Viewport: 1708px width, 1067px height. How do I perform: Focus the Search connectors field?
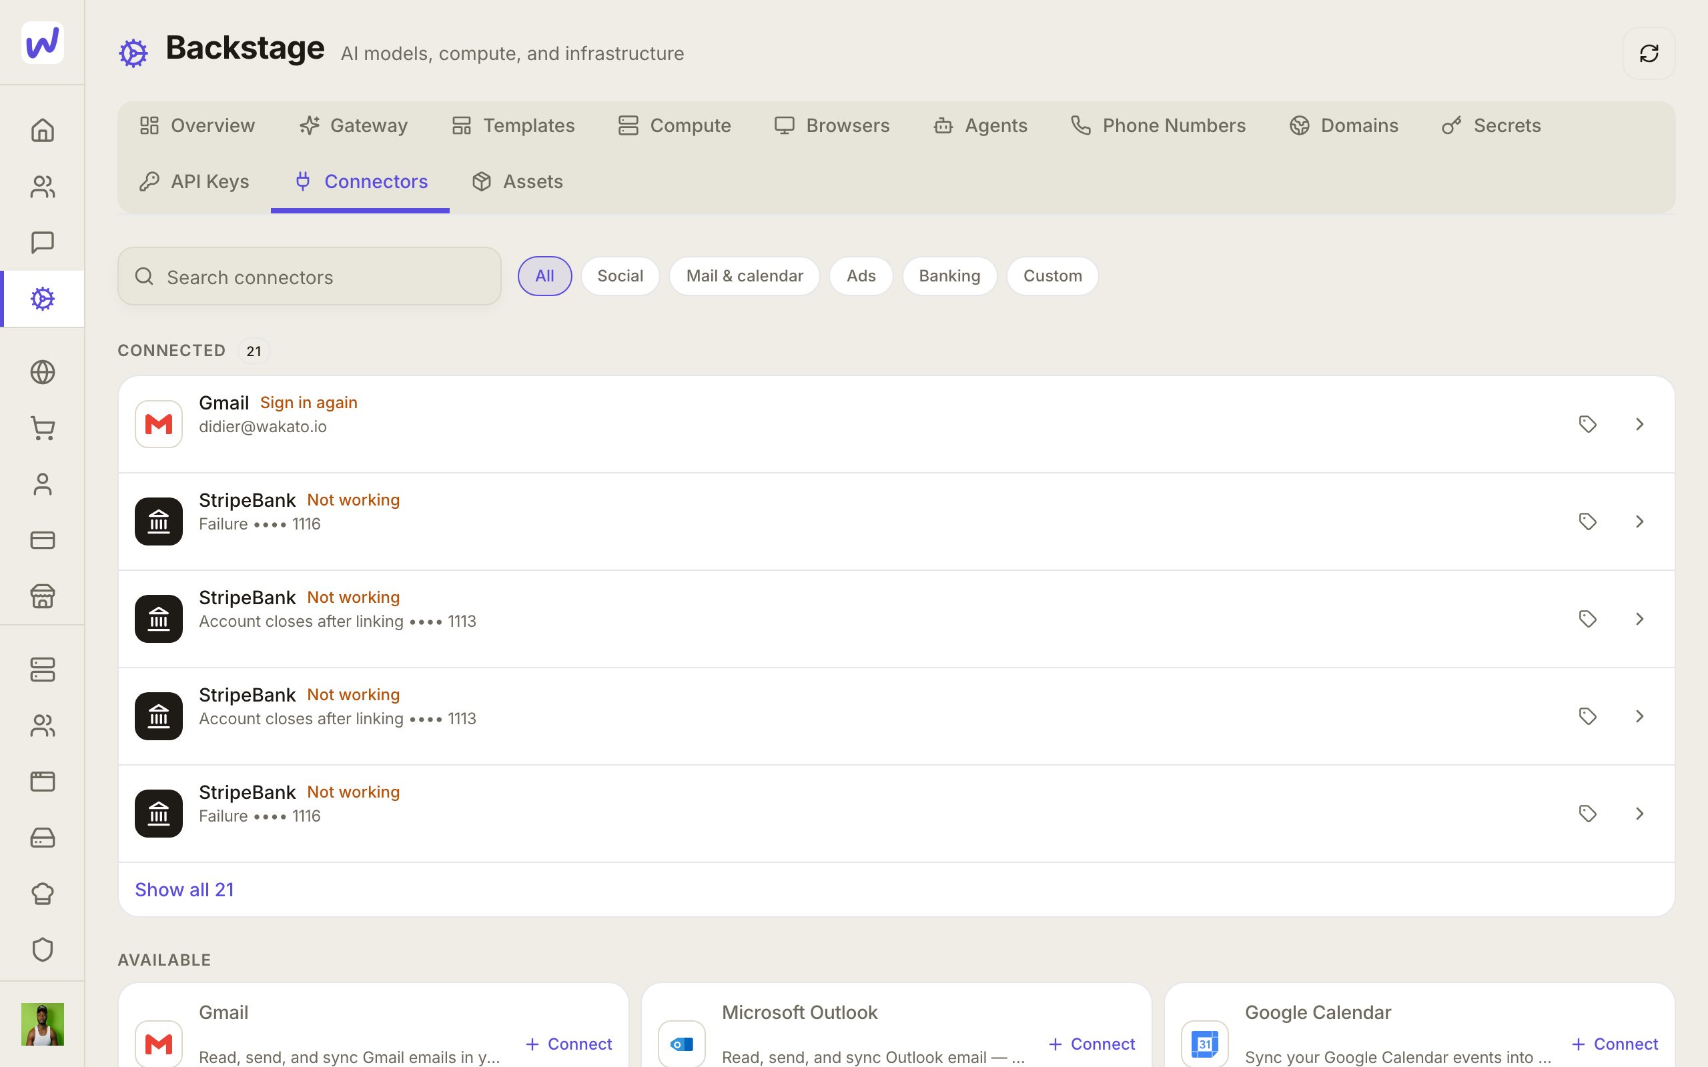[309, 276]
